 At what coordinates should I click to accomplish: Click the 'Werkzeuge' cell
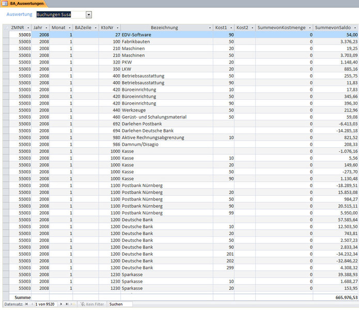pyautogui.click(x=167, y=110)
